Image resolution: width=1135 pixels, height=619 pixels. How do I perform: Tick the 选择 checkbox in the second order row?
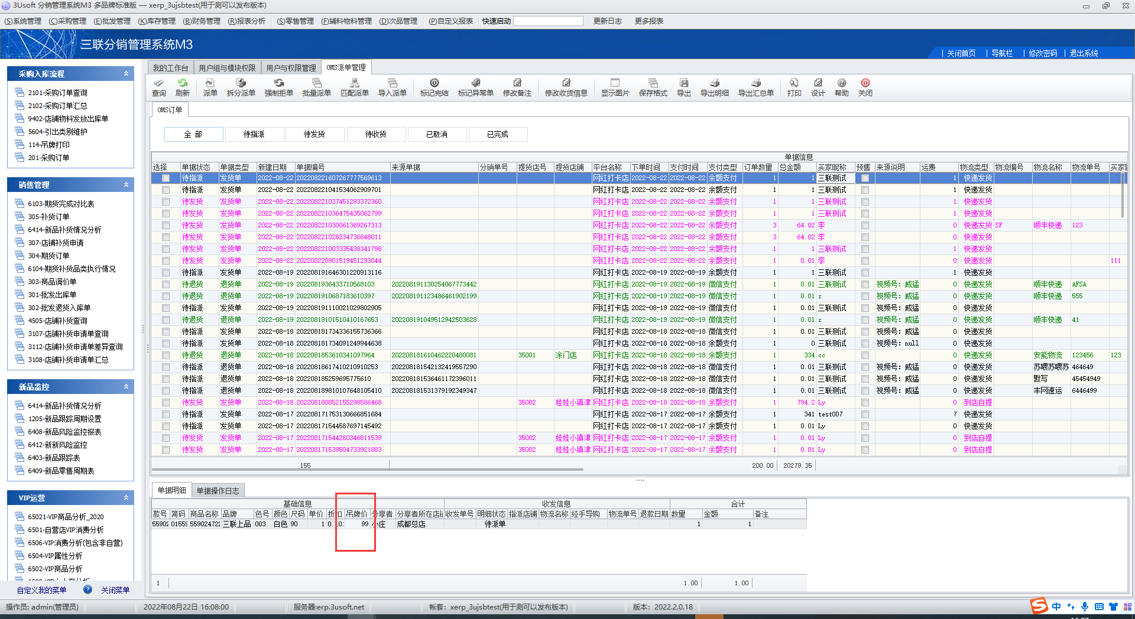166,190
